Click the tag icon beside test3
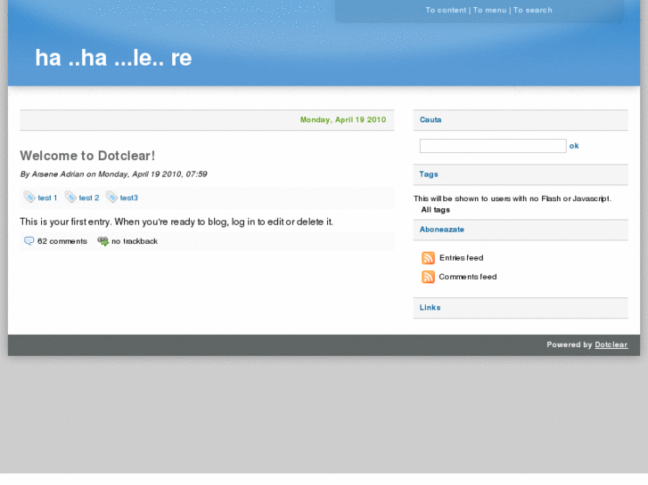Viewport: 648px width, 485px height. tap(111, 198)
